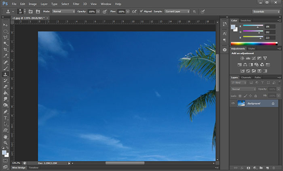This screenshot has height=171, width=283.
Task: Select the Hand tool
Action: [6, 136]
